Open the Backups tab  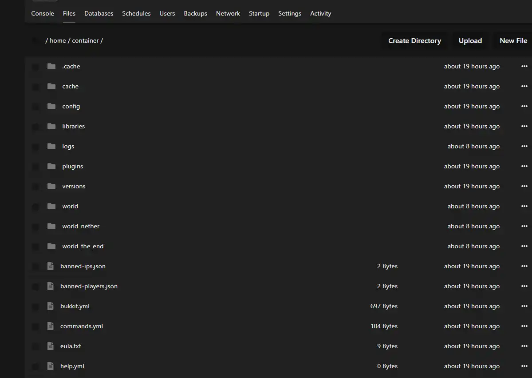195,13
